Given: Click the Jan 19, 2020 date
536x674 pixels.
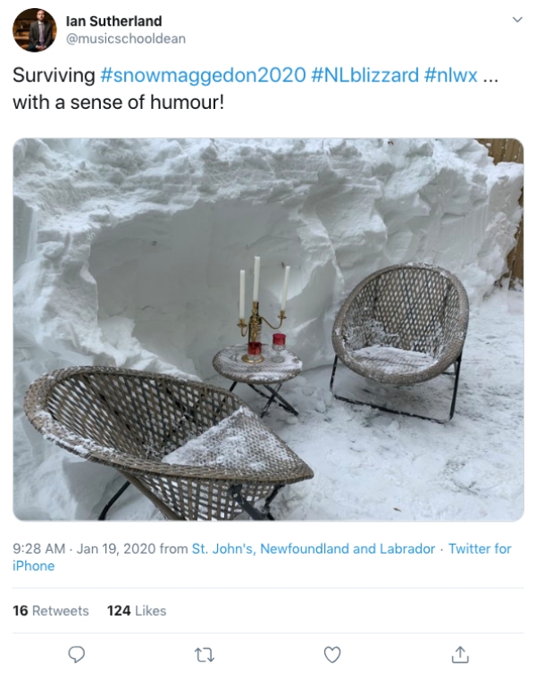Looking at the screenshot, I should [x=116, y=549].
